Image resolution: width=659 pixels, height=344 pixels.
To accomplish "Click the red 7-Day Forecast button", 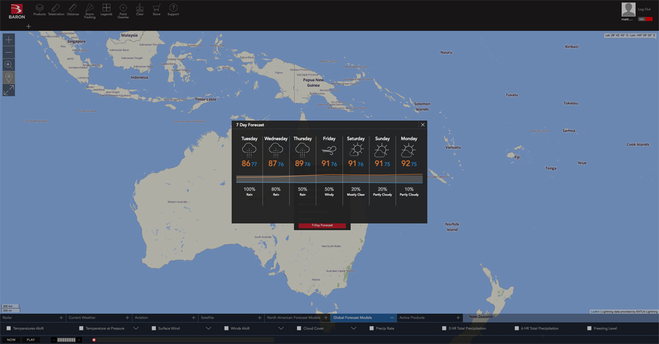I will (322, 226).
